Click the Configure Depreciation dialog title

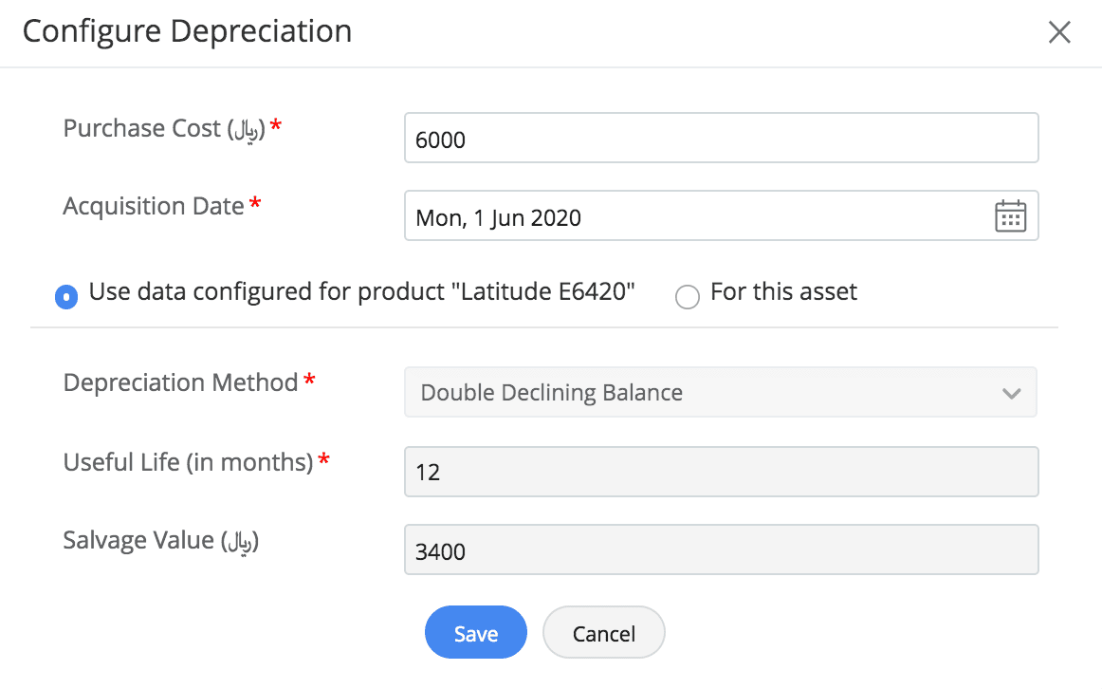click(x=187, y=31)
